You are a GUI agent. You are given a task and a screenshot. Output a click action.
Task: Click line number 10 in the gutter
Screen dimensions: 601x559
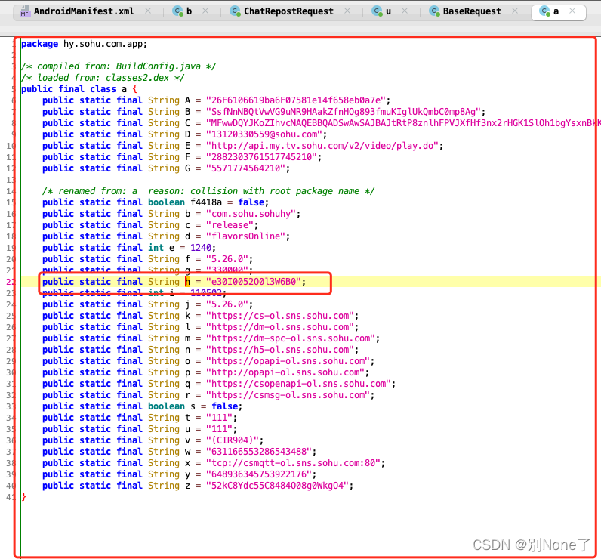click(11, 146)
